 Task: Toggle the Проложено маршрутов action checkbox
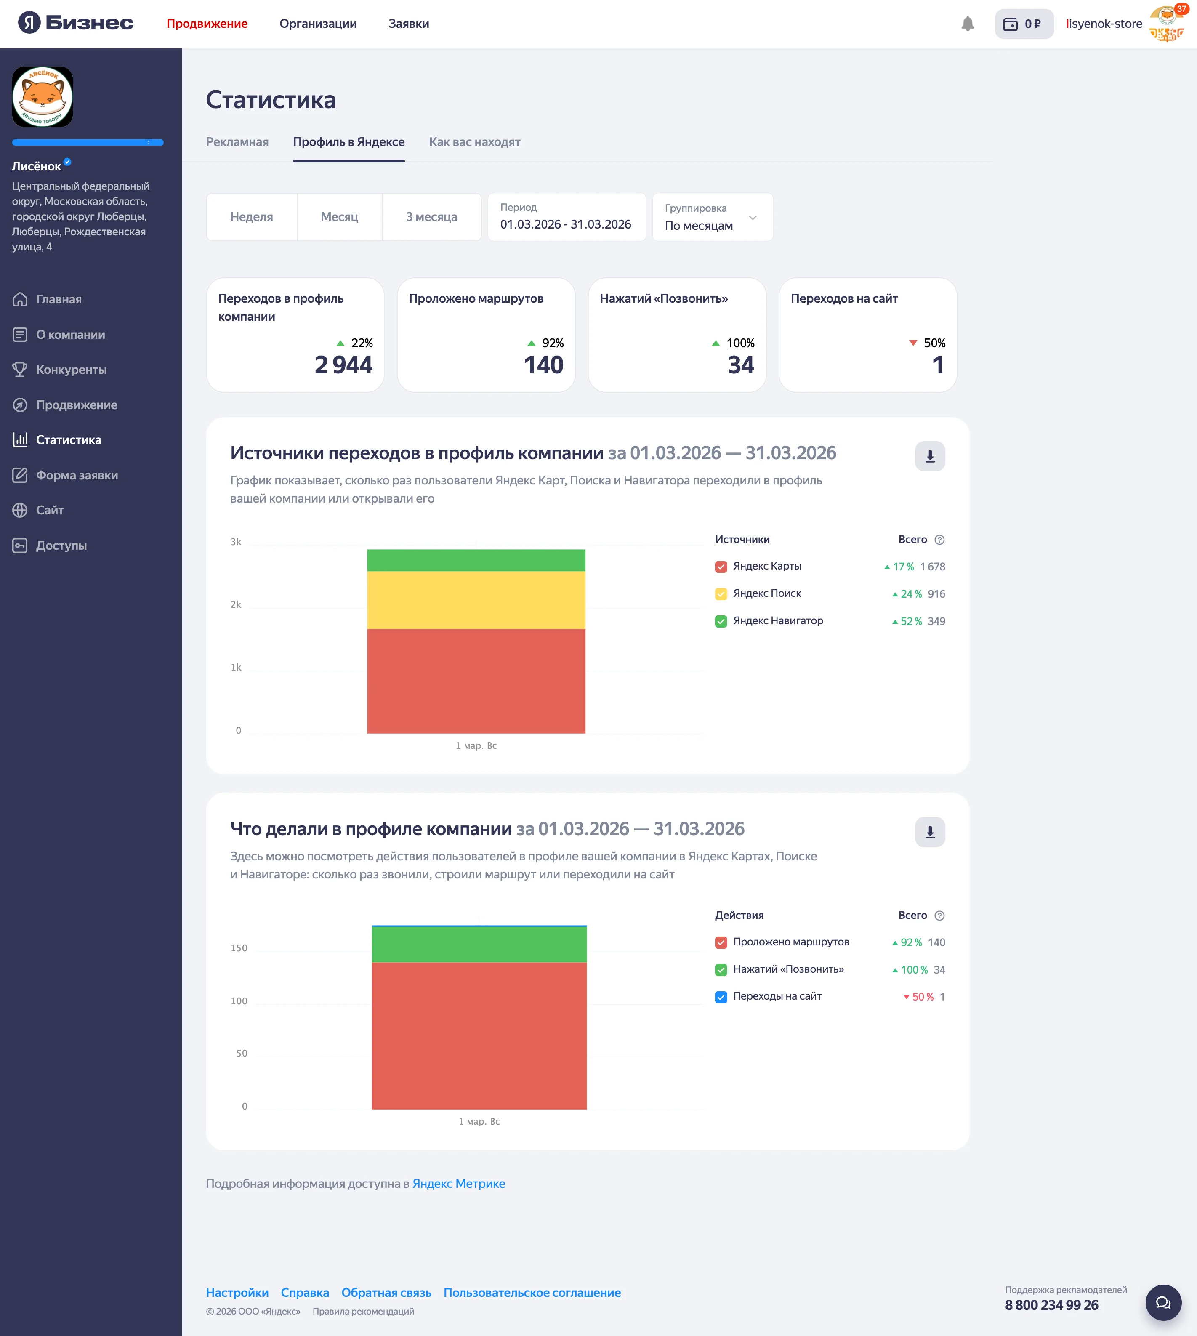tap(721, 942)
